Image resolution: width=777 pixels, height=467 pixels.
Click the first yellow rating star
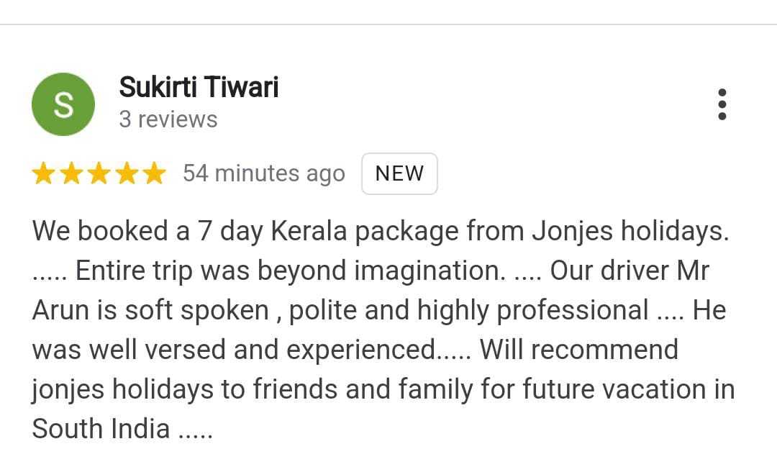[43, 174]
